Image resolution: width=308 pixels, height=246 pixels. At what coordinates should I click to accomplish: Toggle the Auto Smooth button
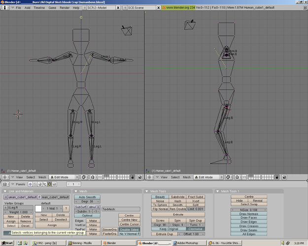point(87,197)
